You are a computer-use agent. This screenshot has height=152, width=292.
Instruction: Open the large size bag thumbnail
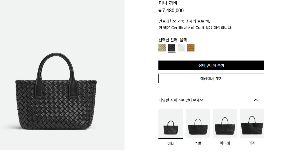click(252, 123)
